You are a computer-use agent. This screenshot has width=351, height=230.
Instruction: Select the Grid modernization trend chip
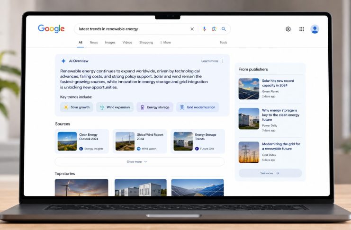click(x=198, y=107)
